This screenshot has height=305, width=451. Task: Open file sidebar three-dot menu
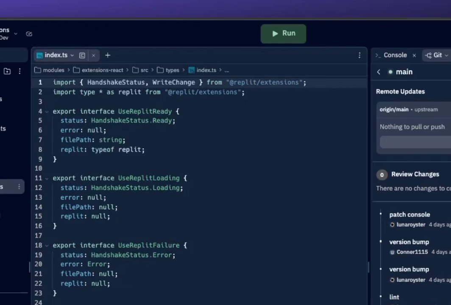(x=19, y=71)
